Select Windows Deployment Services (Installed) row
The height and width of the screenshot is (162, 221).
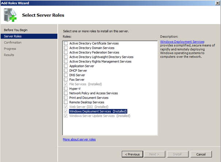[98, 111]
